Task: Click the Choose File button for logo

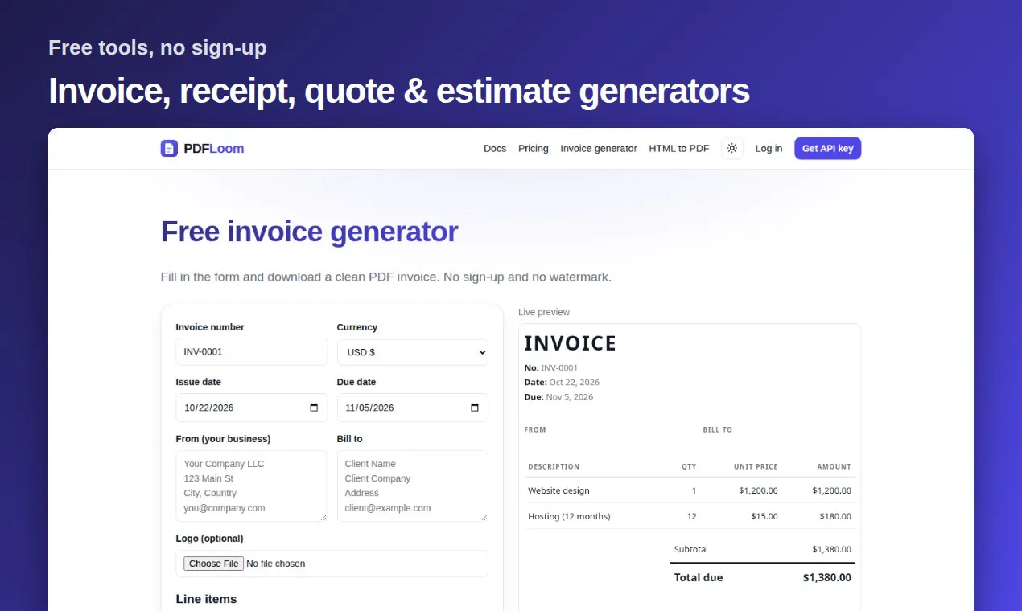Action: click(x=214, y=564)
